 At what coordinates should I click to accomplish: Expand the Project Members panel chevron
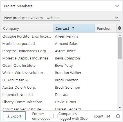tap(117, 6)
